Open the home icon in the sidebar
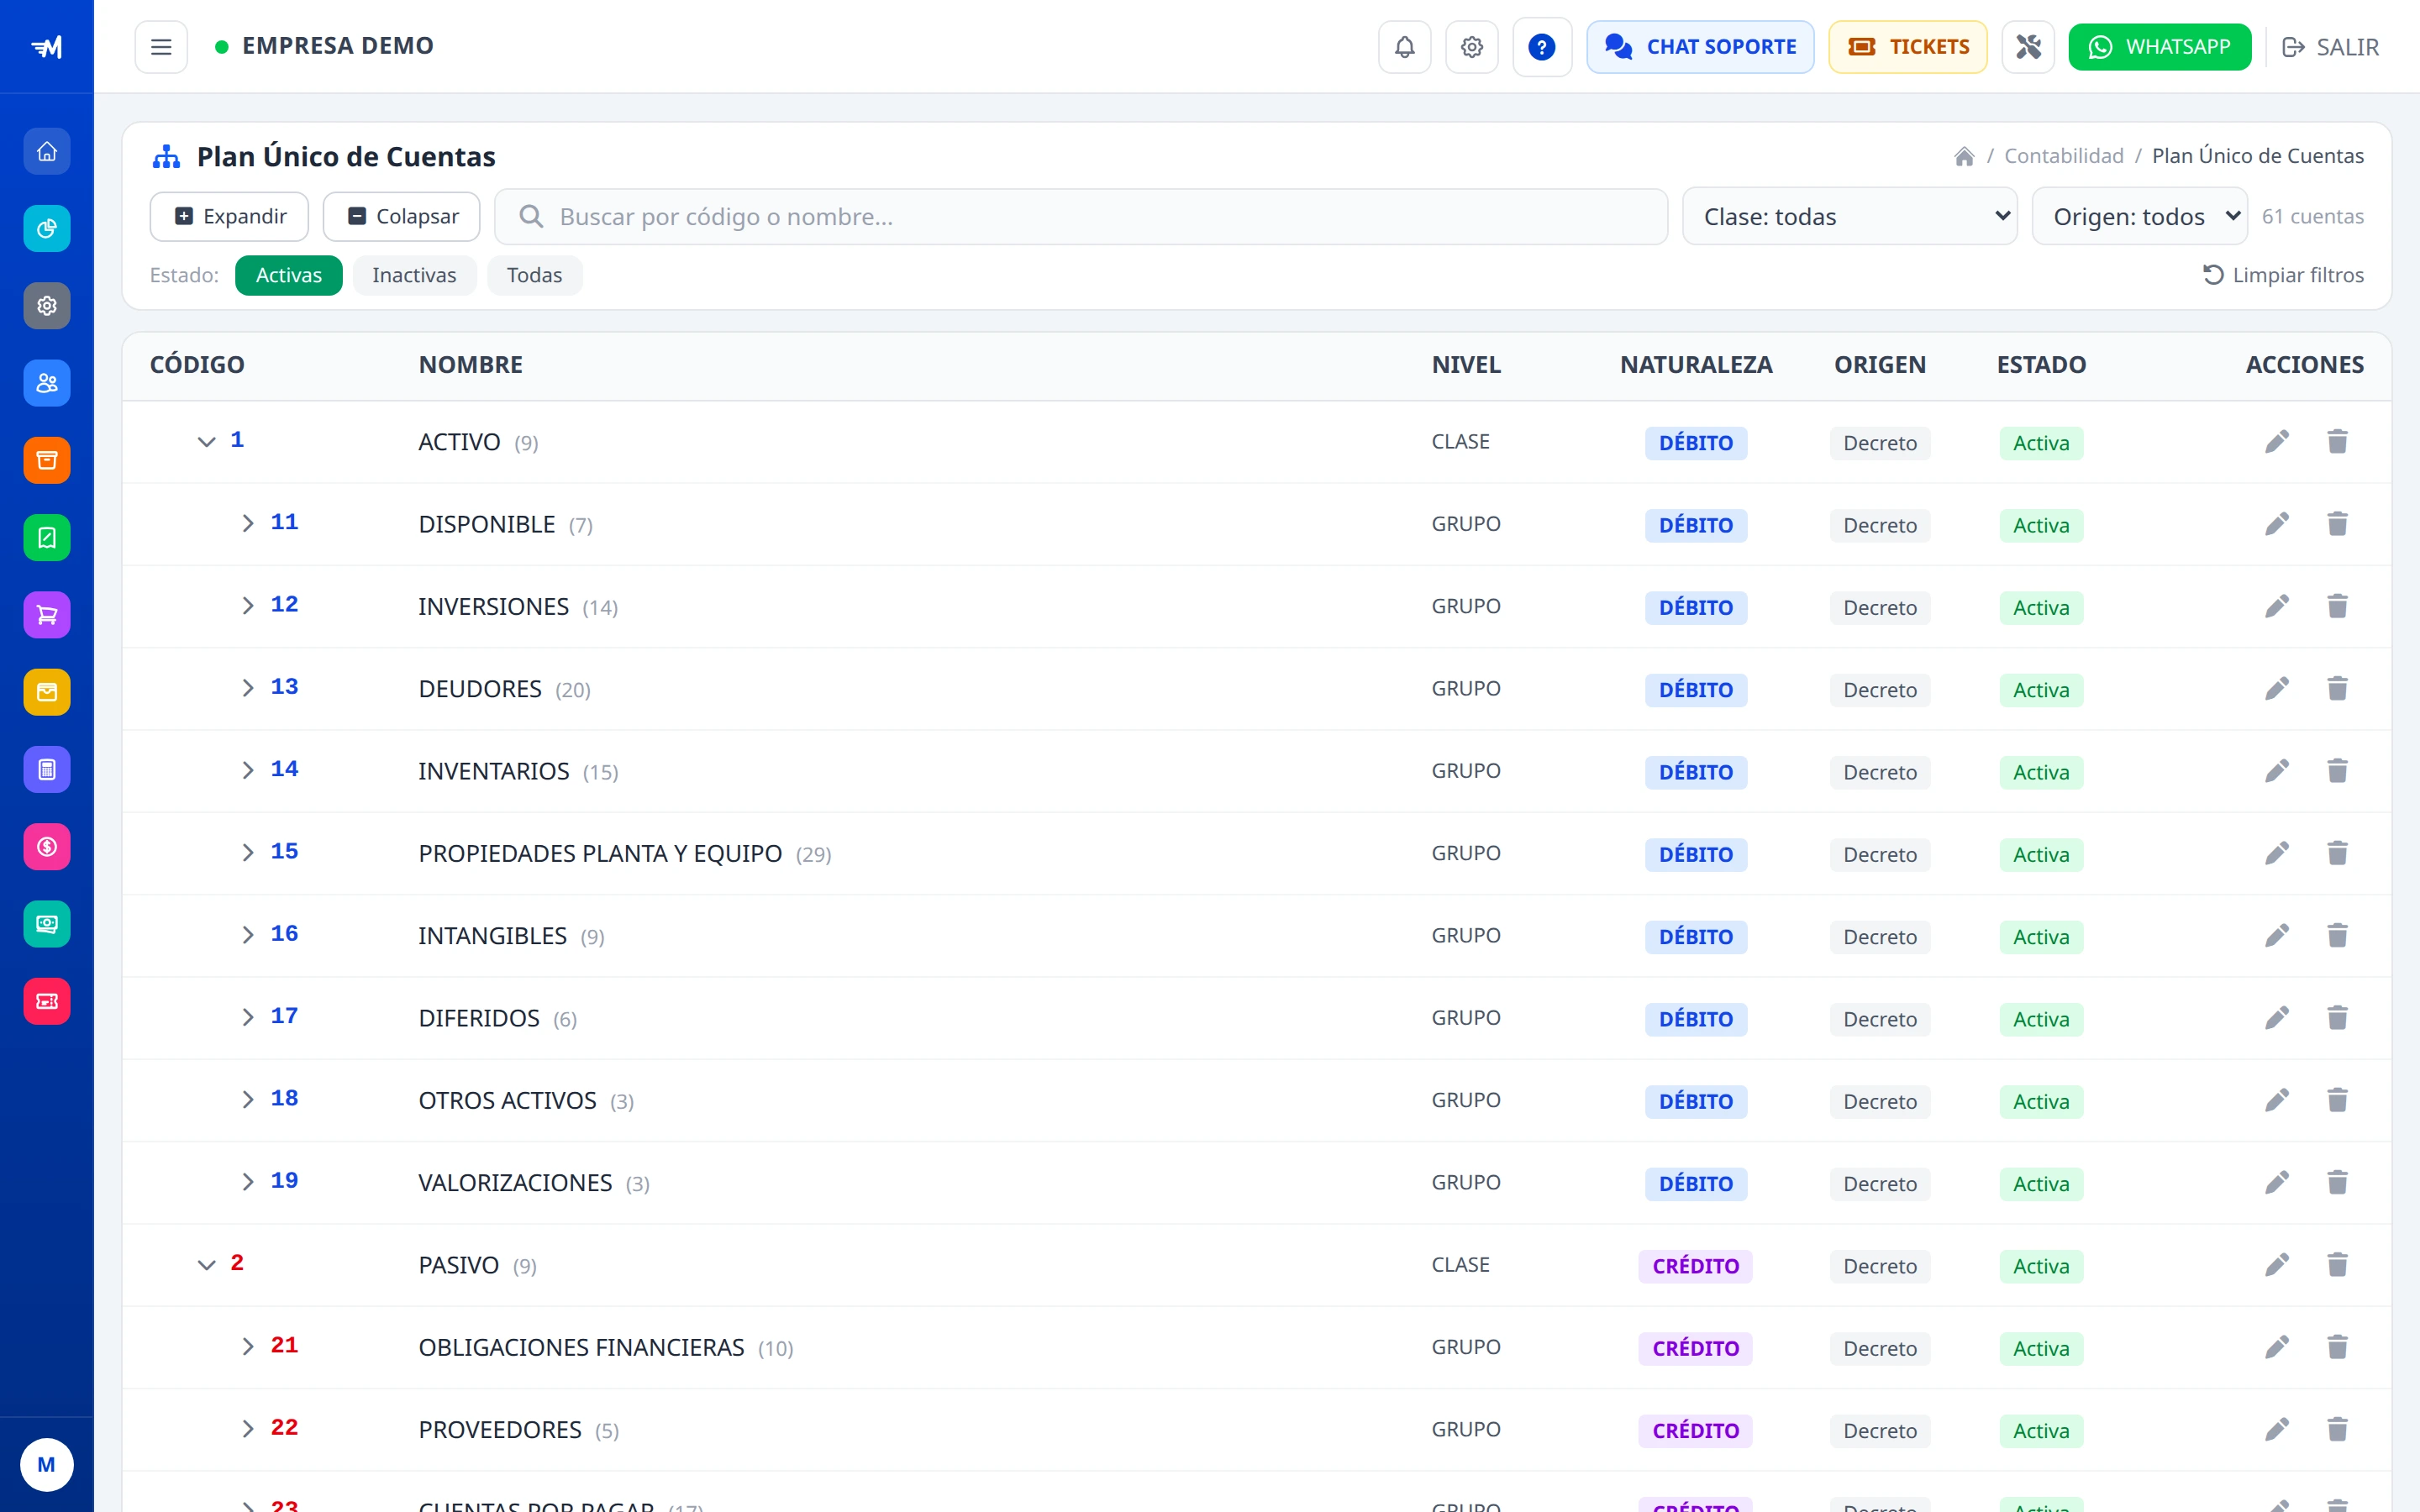Image resolution: width=2420 pixels, height=1512 pixels. click(47, 152)
